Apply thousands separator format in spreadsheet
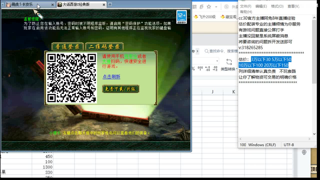This screenshot has height=180, width=320. pyautogui.click(x=200, y=68)
